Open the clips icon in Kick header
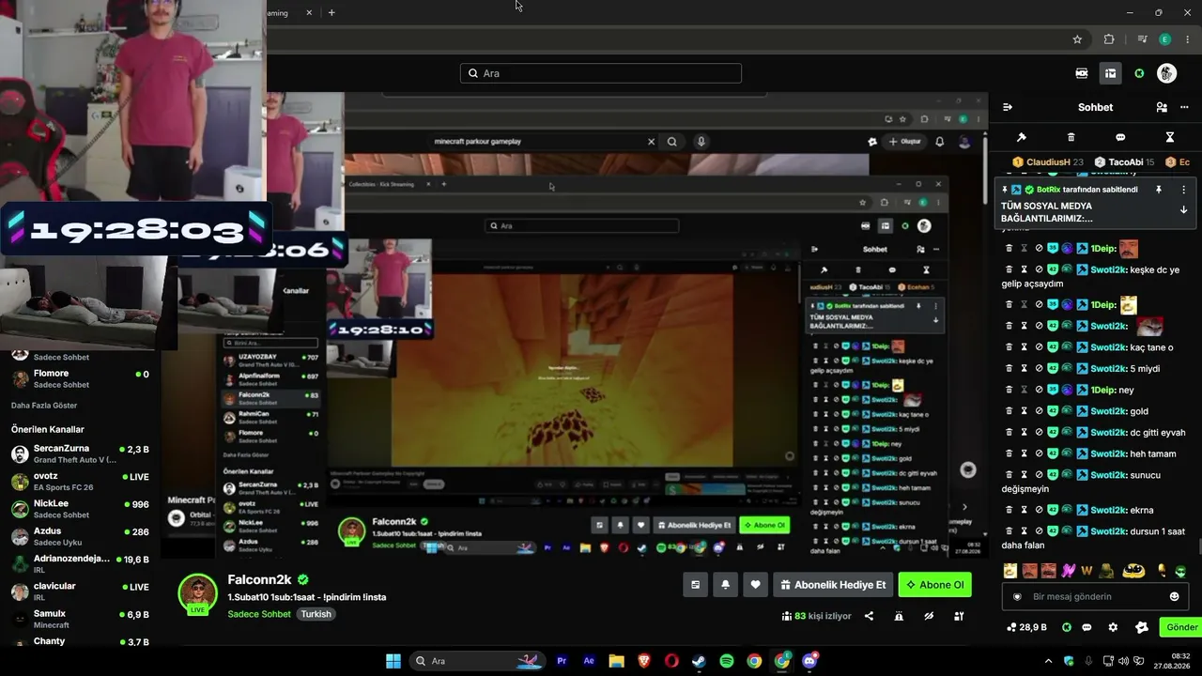 [x=1082, y=73]
